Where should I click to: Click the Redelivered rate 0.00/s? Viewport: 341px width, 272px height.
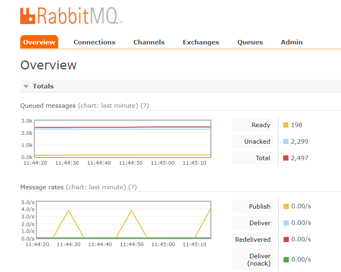(301, 239)
